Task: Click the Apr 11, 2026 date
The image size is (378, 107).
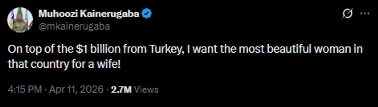Action: pos(76,89)
